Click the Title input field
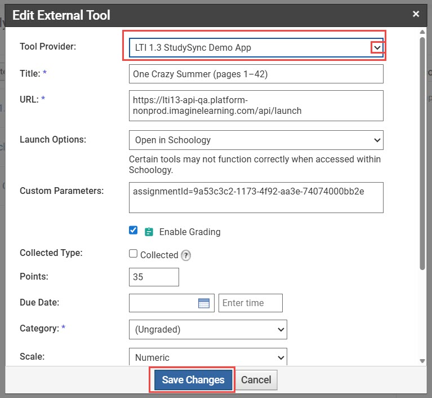Screen dimensions: 432x398 256,74
